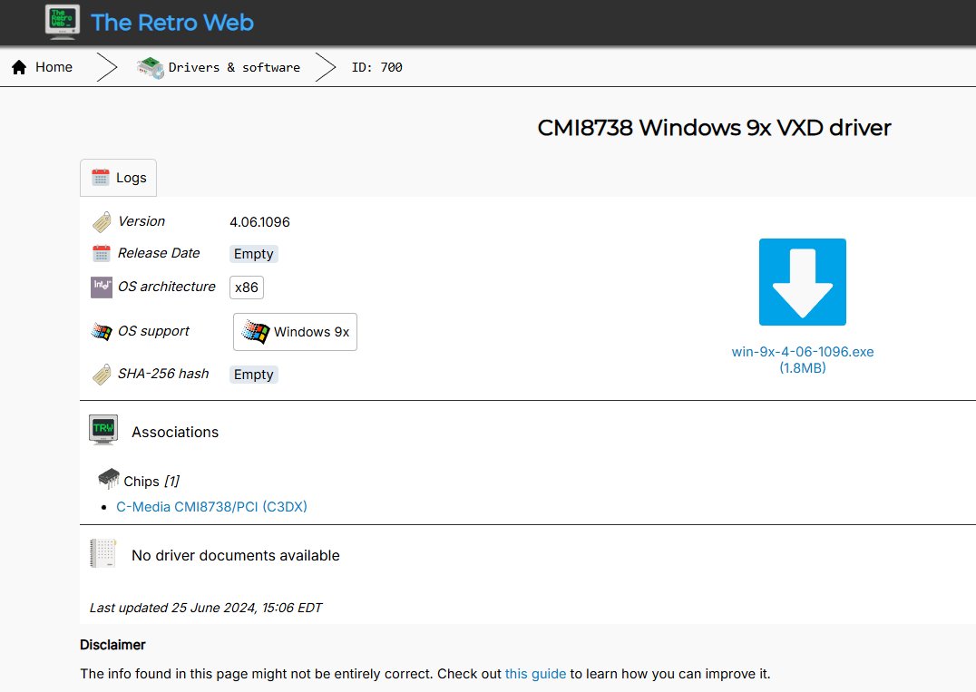Screen dimensions: 976x692
Task: Click the Last updated timestamp text
Action: [205, 608]
